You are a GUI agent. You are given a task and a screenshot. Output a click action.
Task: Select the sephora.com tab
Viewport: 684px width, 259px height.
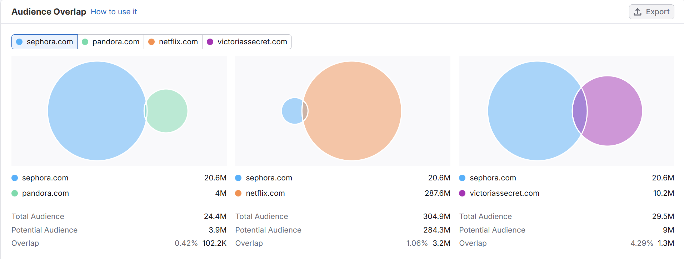click(x=45, y=42)
